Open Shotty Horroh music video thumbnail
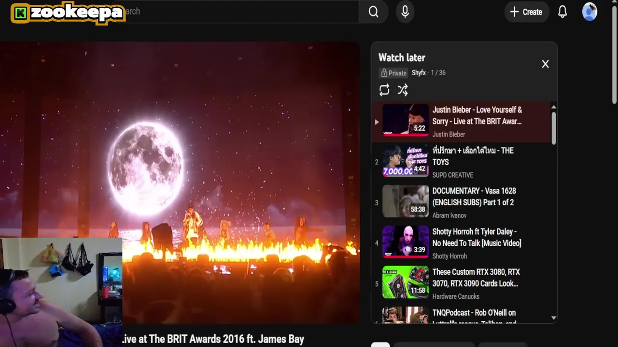 point(406,242)
